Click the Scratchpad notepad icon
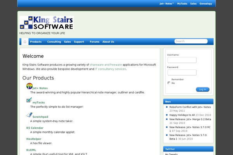This screenshot has width=233, height=155. (30, 115)
